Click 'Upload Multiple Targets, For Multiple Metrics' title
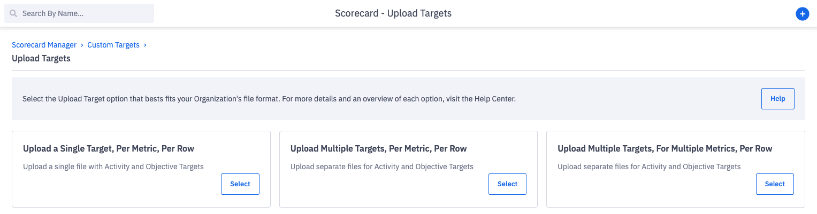Image resolution: width=817 pixels, height=214 pixels. (x=665, y=148)
